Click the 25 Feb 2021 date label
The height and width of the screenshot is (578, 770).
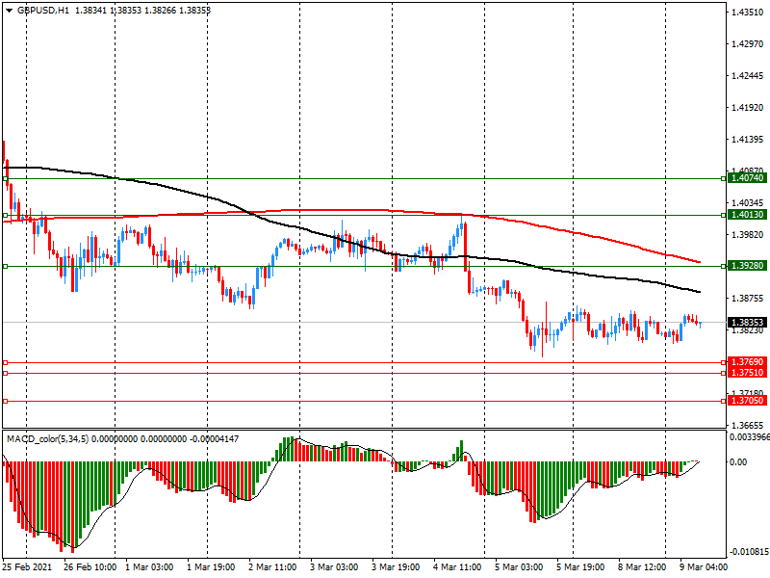[x=27, y=568]
